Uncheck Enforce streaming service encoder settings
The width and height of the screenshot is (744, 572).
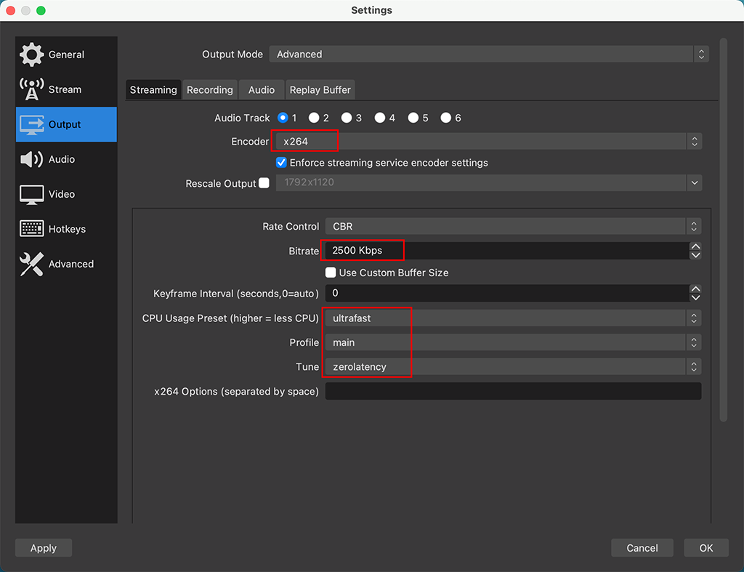click(x=281, y=163)
